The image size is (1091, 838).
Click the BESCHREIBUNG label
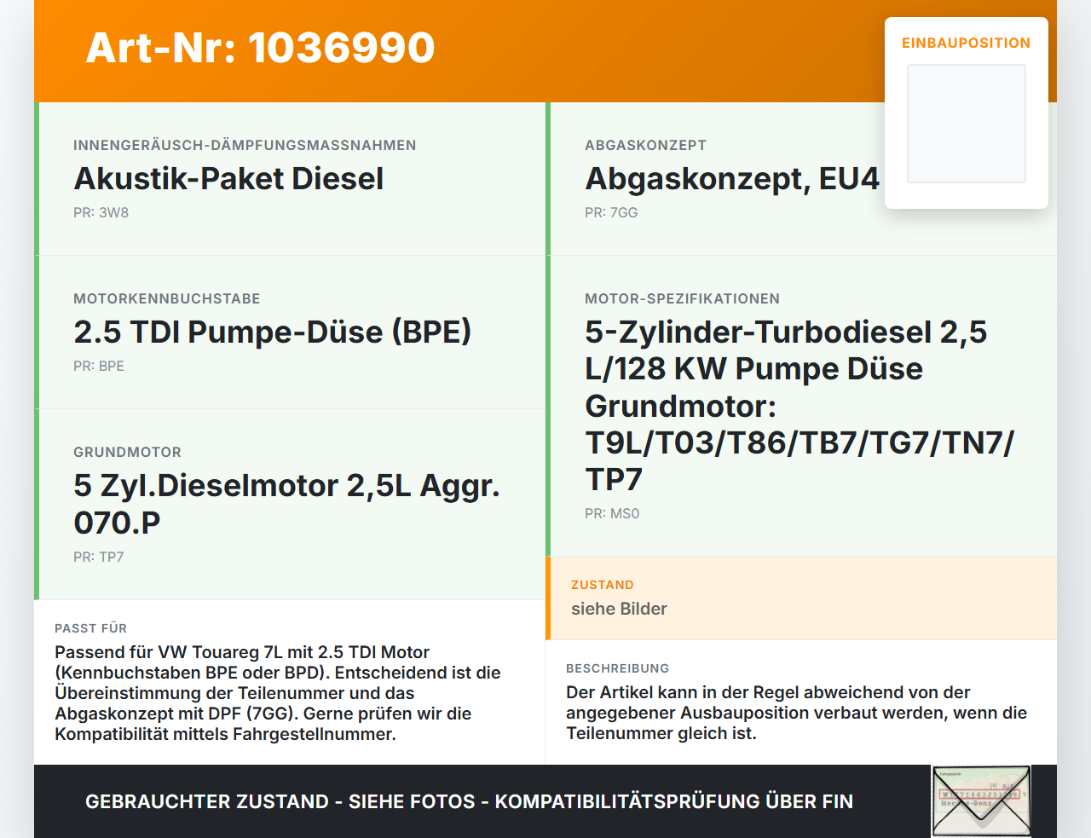(617, 668)
